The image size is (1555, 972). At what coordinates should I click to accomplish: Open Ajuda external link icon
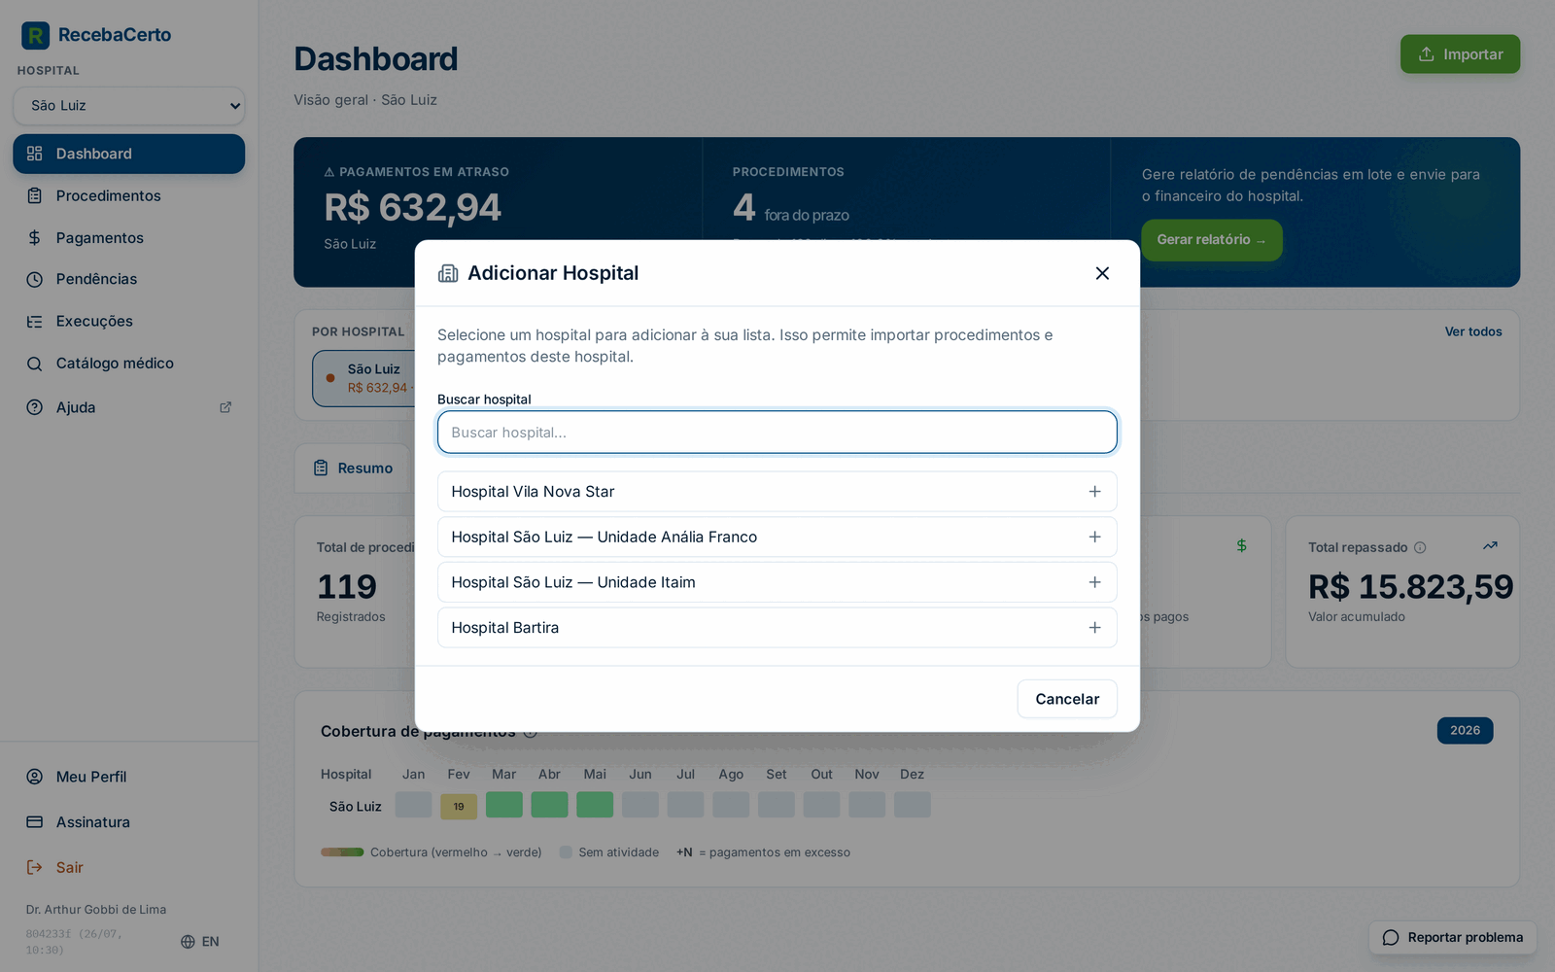click(x=225, y=407)
